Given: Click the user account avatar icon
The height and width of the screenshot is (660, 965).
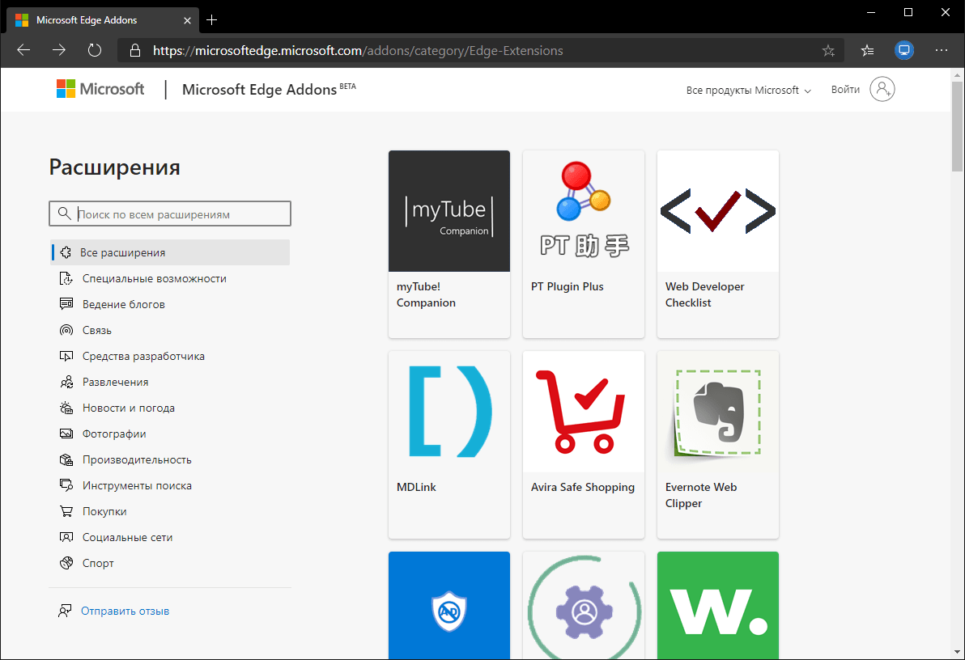Looking at the screenshot, I should coord(882,89).
